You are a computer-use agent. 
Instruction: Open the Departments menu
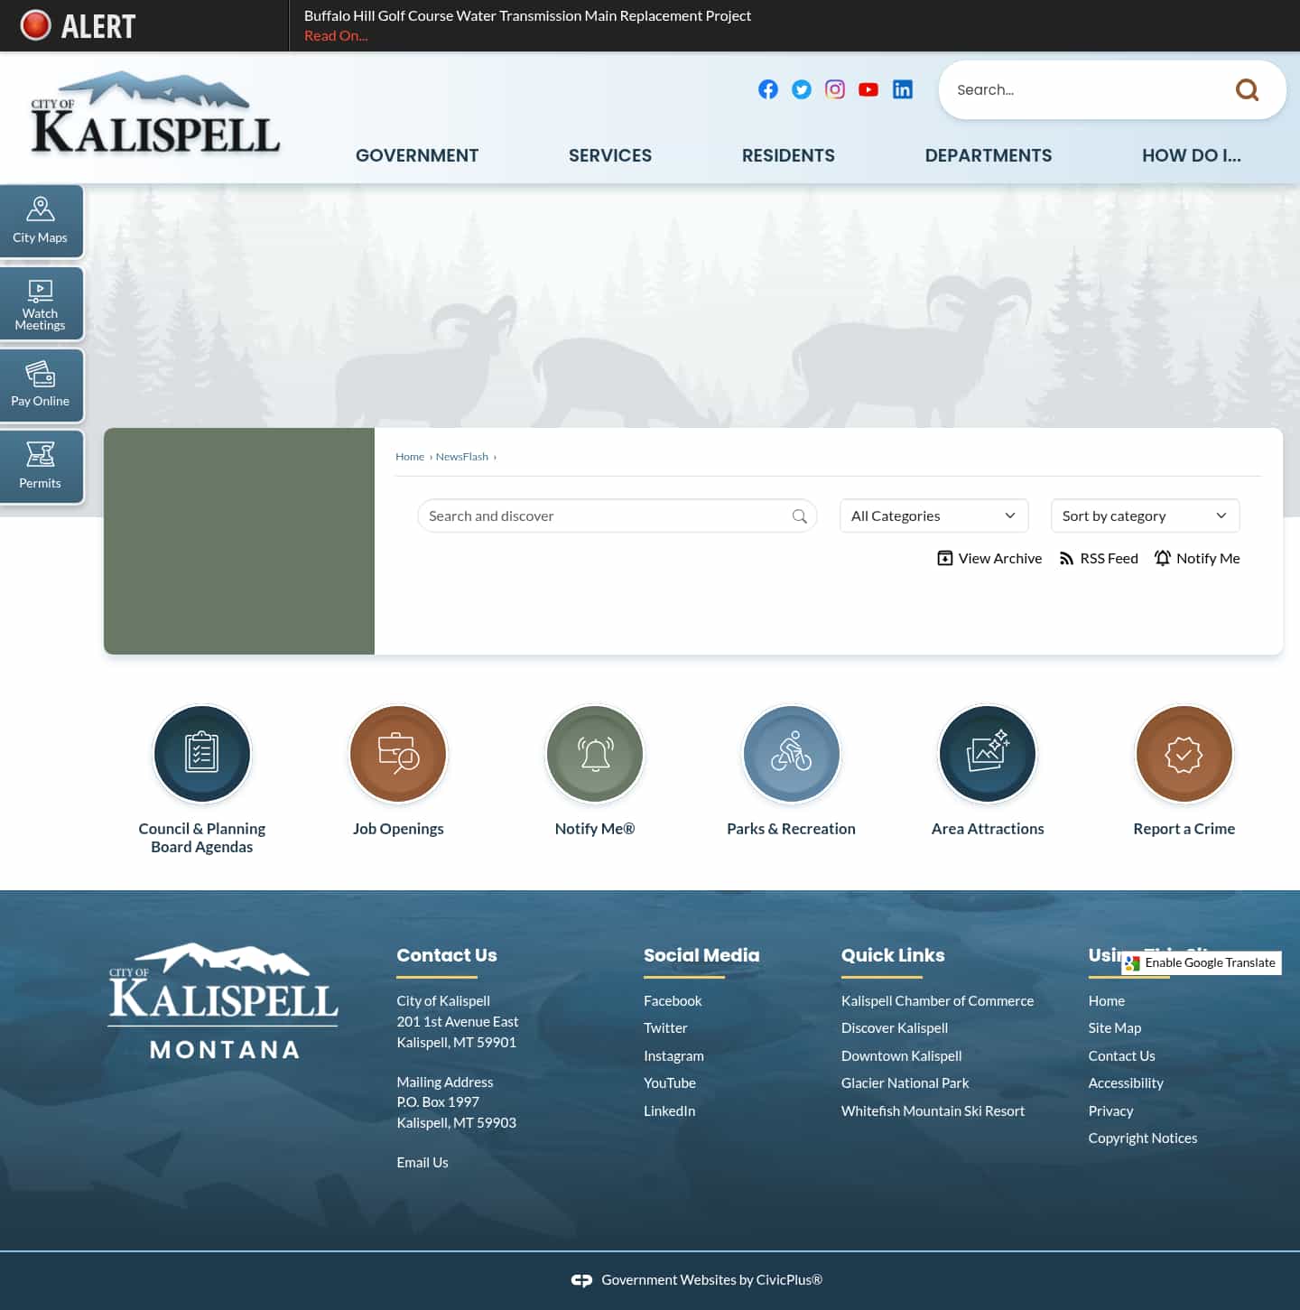click(x=988, y=155)
